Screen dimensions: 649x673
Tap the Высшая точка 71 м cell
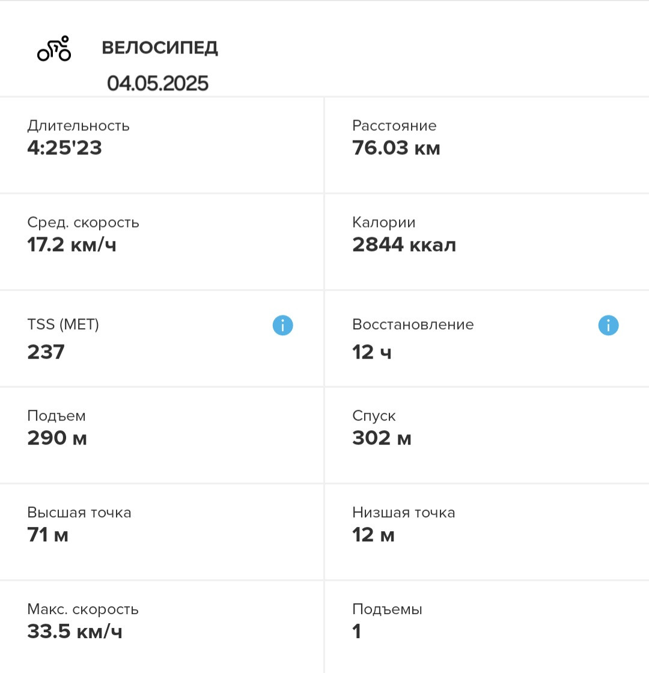(162, 532)
